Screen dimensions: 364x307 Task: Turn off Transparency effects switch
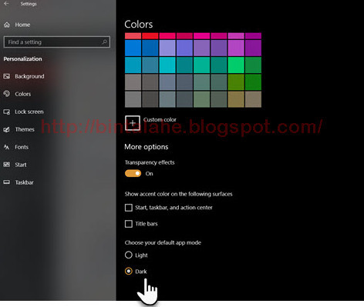(x=133, y=174)
